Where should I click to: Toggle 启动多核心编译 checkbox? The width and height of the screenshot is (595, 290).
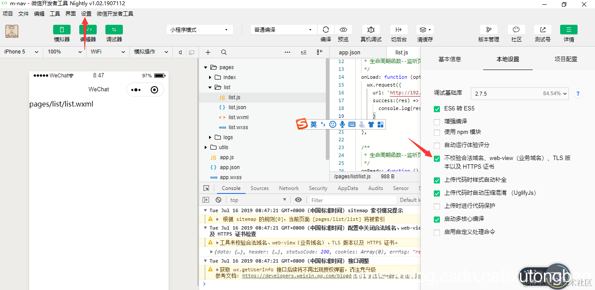pos(437,219)
